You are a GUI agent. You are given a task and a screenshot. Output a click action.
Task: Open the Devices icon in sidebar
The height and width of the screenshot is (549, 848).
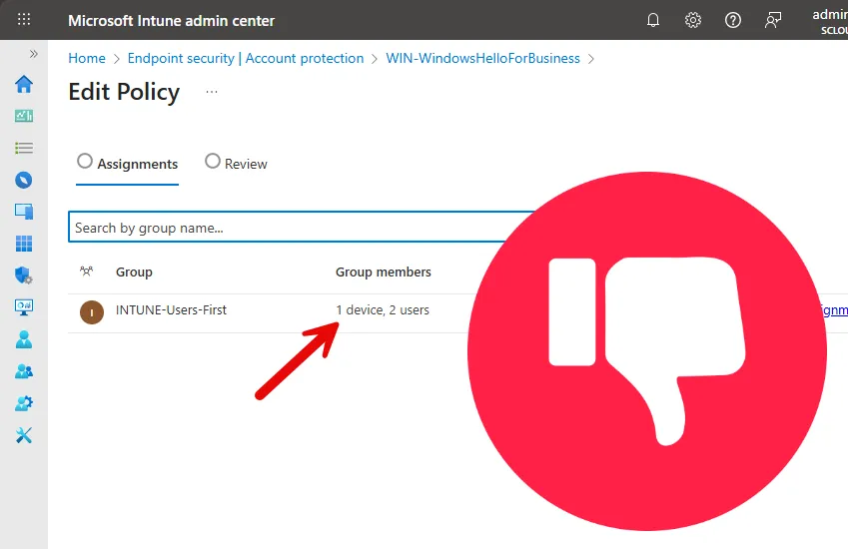pos(24,212)
